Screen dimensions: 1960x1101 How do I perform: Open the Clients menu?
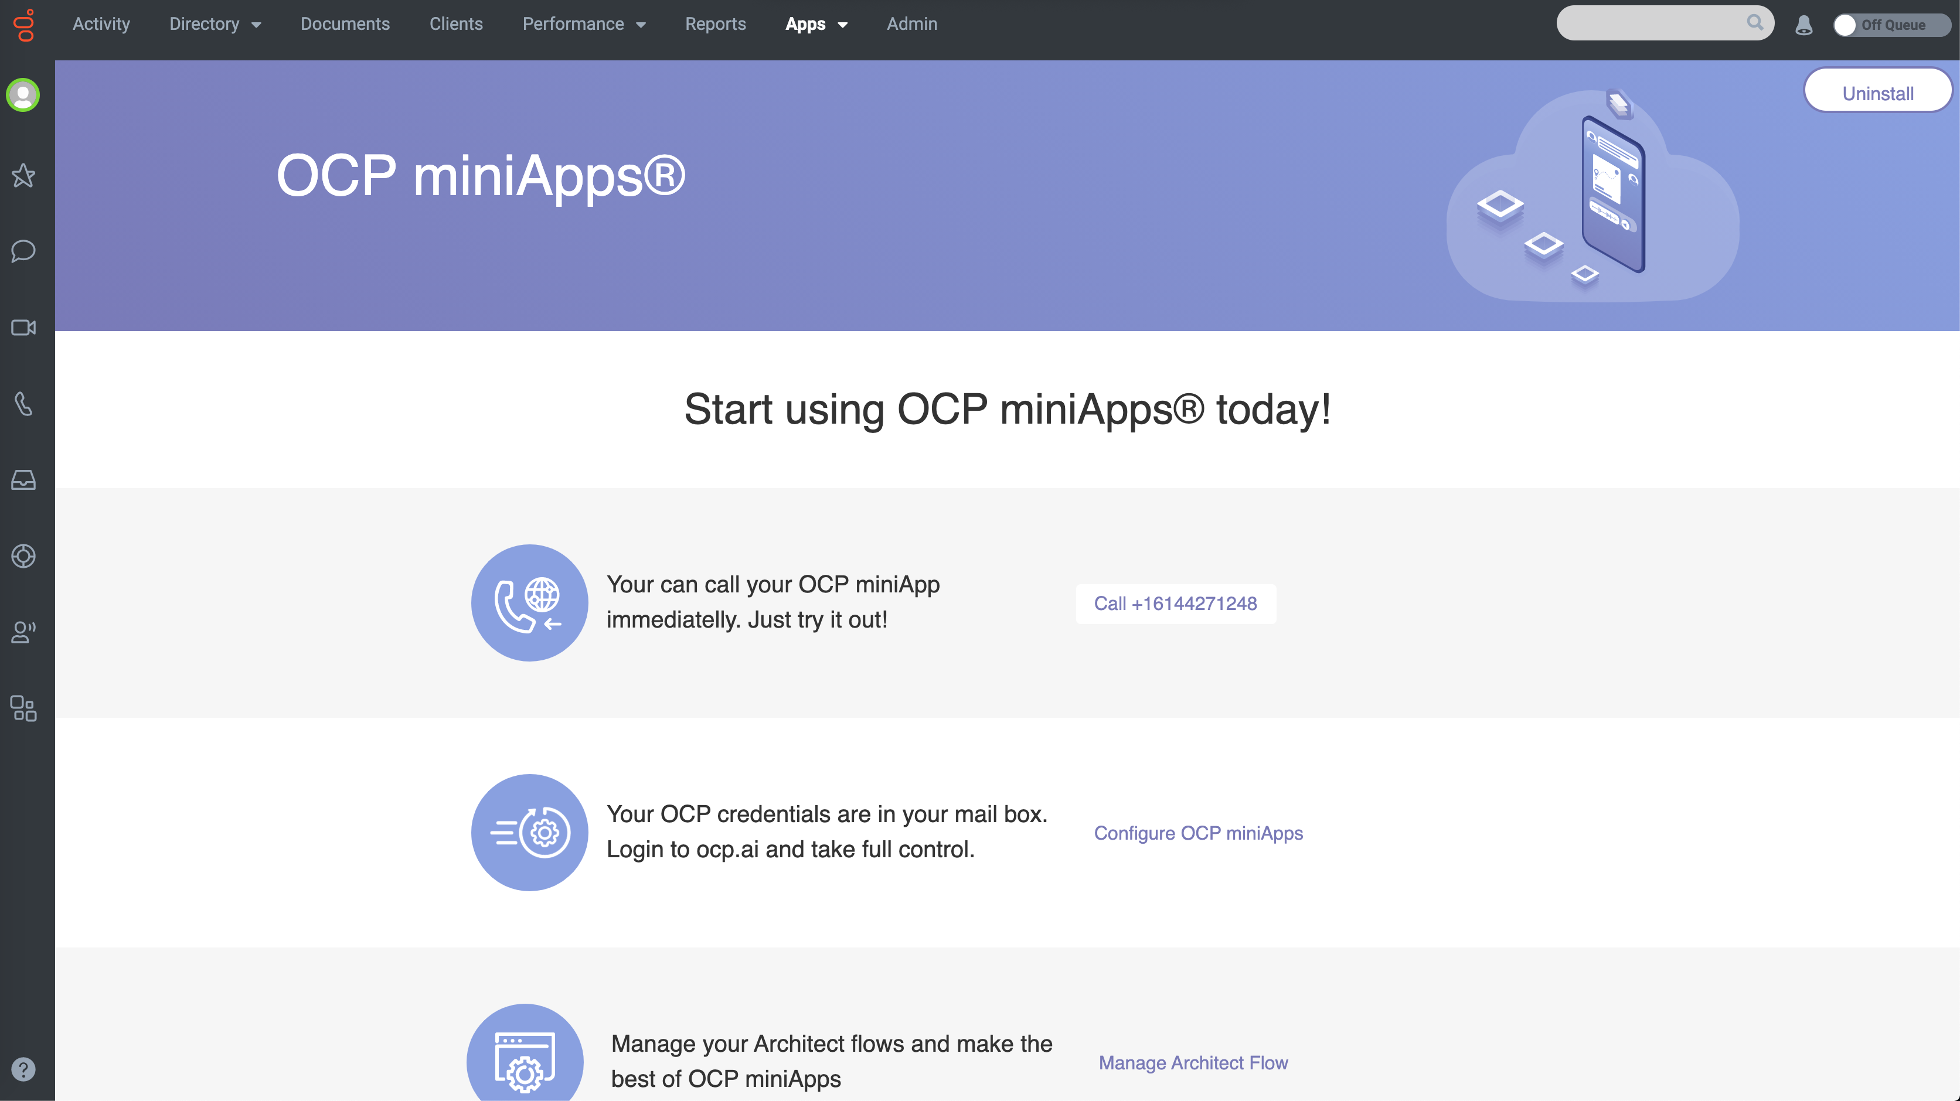click(x=456, y=25)
